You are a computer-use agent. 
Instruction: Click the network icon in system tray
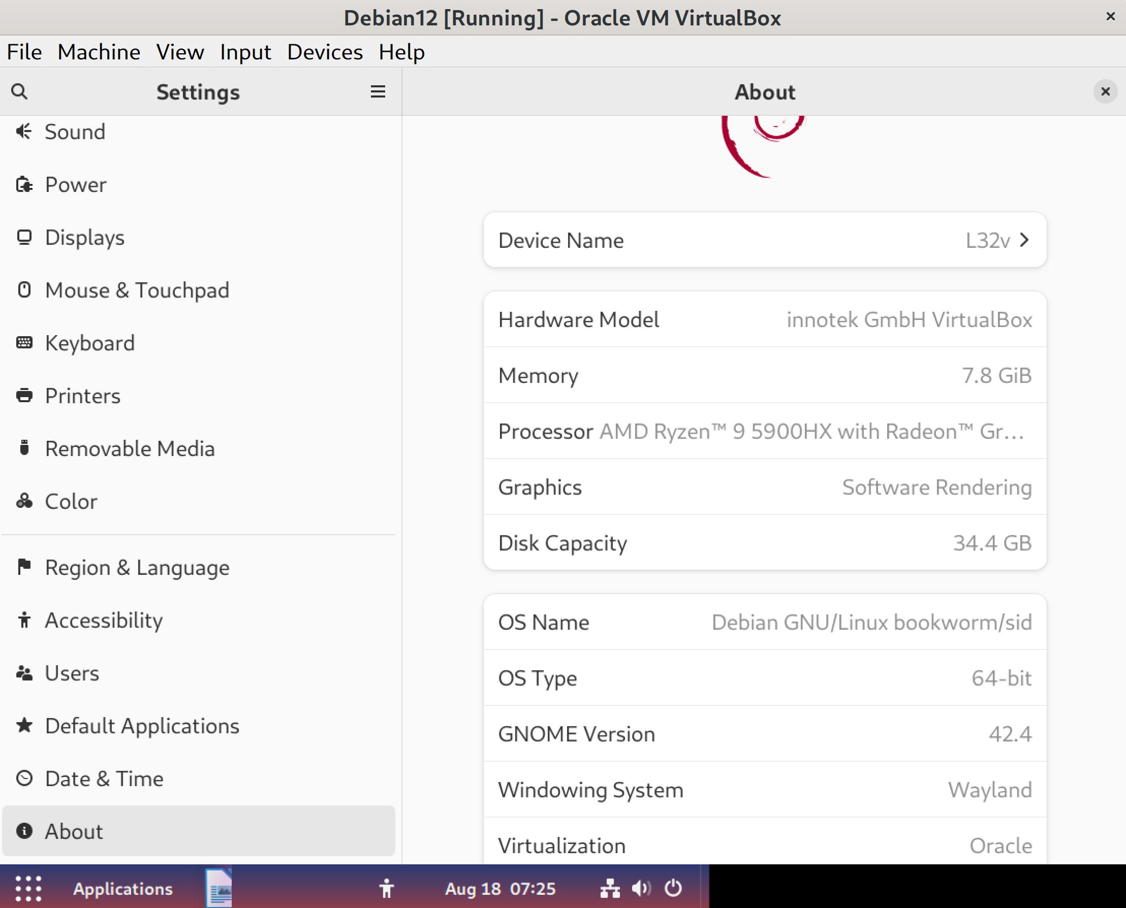(x=610, y=888)
